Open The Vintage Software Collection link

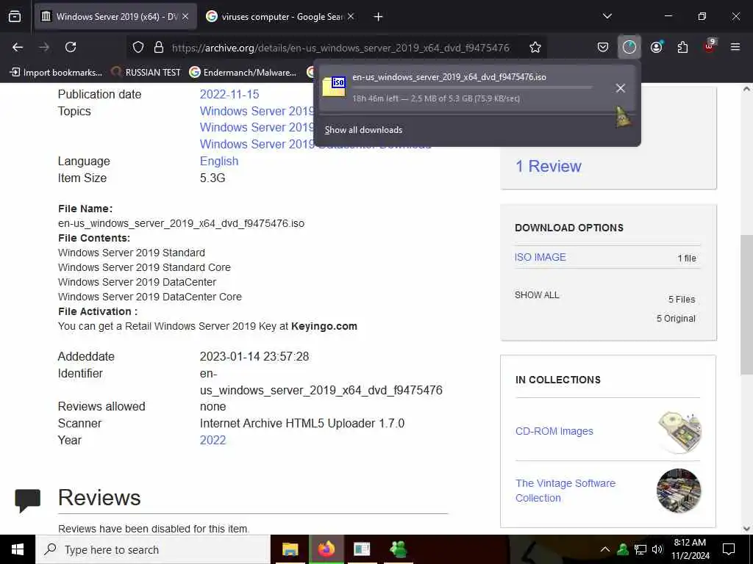tap(565, 490)
